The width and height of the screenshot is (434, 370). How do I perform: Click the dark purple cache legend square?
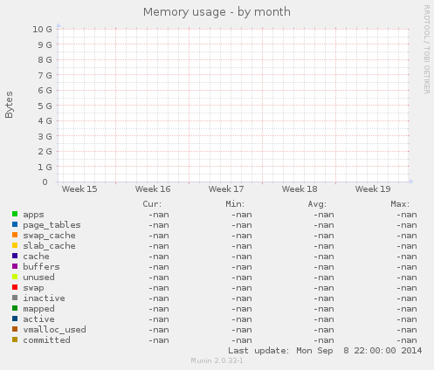point(15,256)
